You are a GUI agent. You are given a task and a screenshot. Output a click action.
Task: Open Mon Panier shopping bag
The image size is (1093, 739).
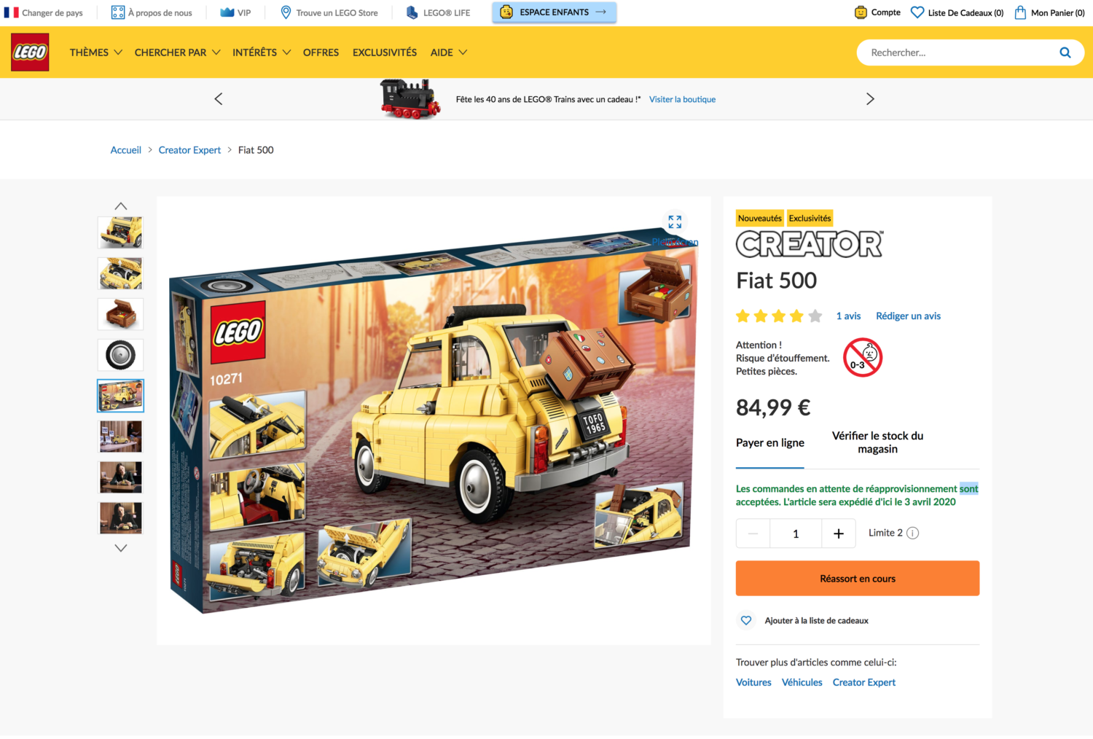click(1020, 12)
